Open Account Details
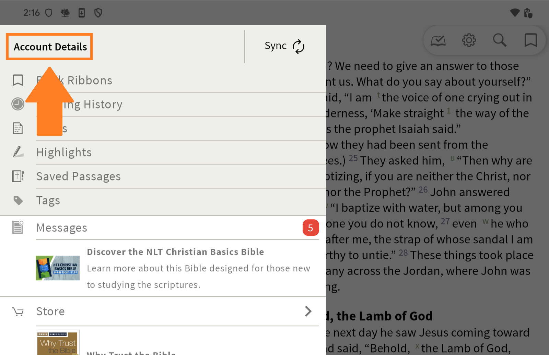Screen dimensions: 549x355 click(x=50, y=47)
